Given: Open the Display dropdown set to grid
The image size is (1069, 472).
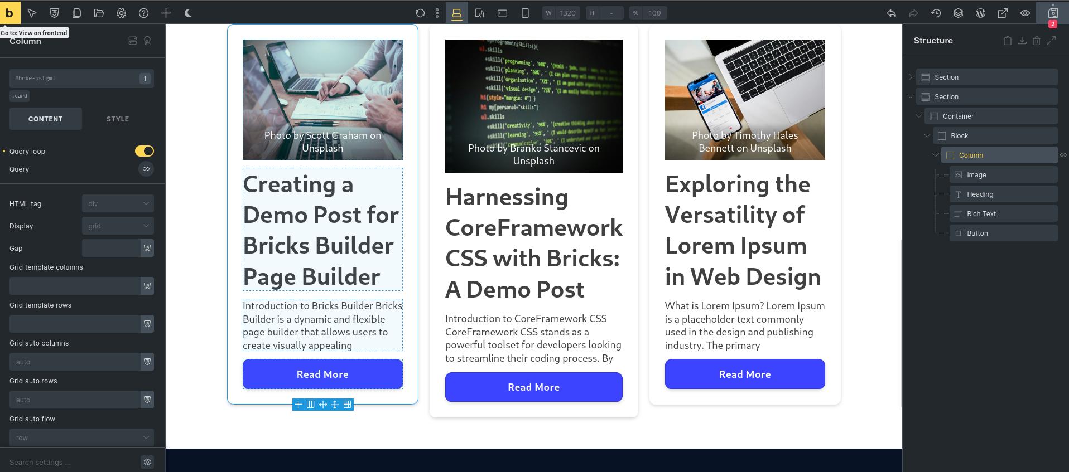Looking at the screenshot, I should (x=118, y=226).
